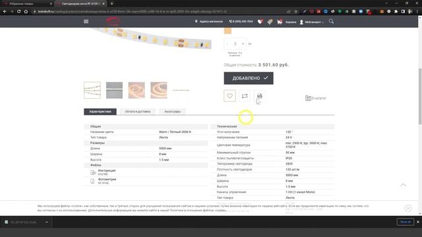The image size is (422, 237).
Task: Click the scroll-to-top chevron arrow
Action: click(403, 185)
